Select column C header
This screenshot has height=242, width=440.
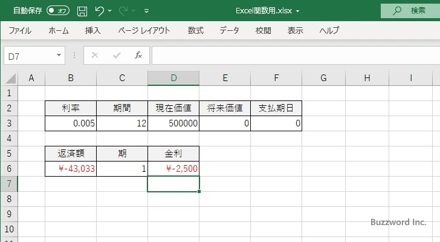click(x=122, y=78)
